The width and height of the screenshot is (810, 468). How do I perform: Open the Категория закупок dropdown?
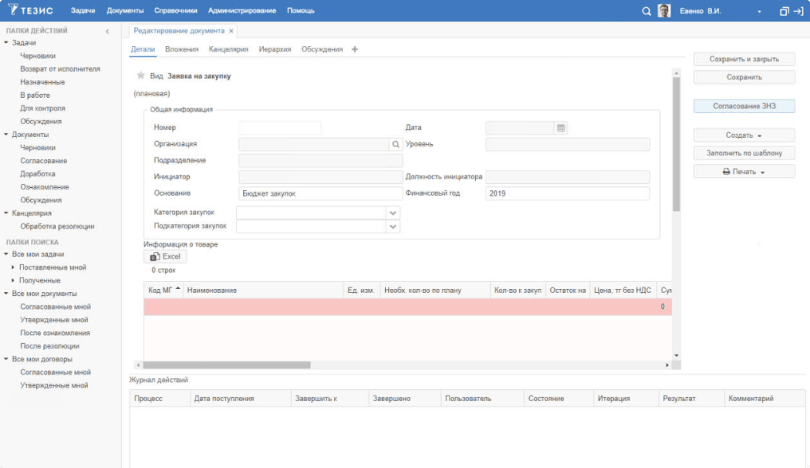(392, 213)
